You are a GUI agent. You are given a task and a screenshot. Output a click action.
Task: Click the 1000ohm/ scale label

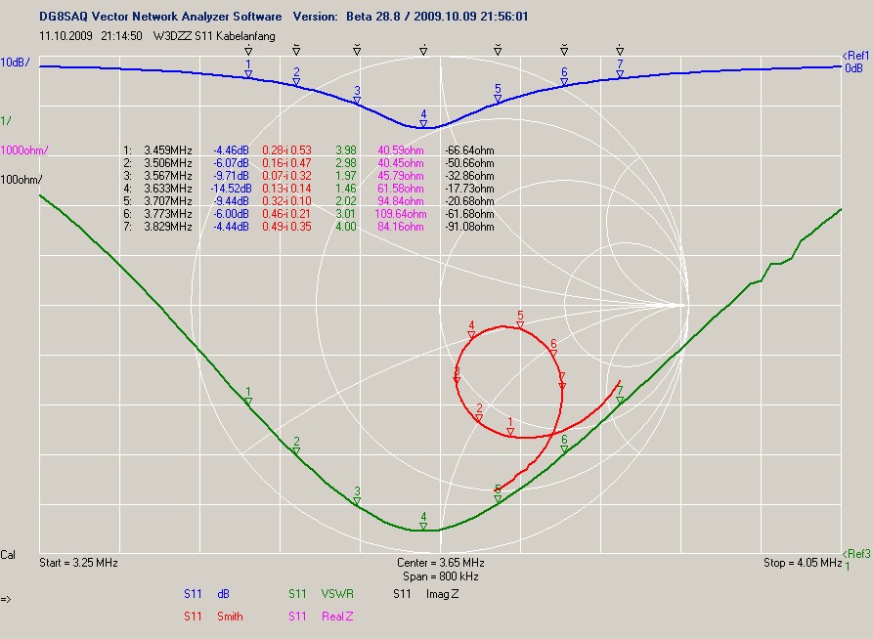[x=24, y=149]
